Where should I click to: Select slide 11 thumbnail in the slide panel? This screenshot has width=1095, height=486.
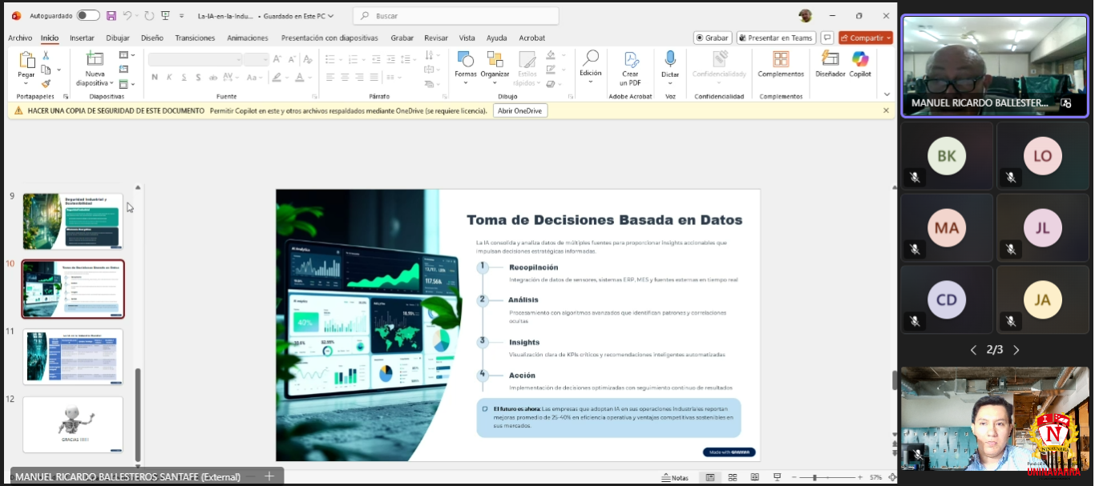pos(73,356)
